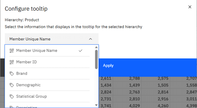
Task: Click the icon beside Member Unique Name
Action: (x=12, y=51)
